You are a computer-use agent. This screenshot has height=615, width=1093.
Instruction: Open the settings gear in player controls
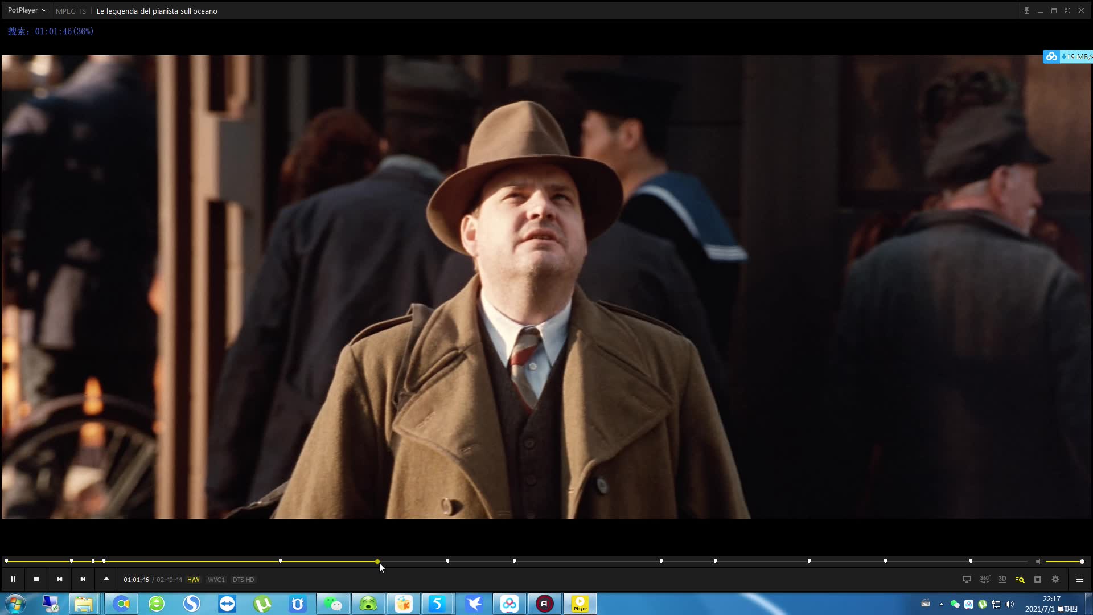[1055, 579]
